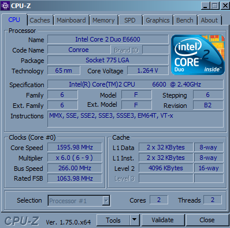This screenshot has height=228, width=230.
Task: Click the Tools button
Action: point(113,220)
